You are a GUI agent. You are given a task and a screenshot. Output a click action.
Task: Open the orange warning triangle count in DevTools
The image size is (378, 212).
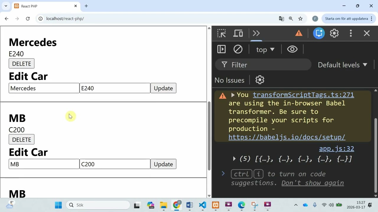coord(299,33)
